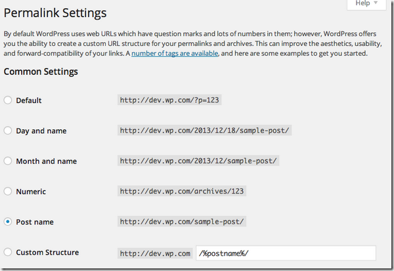Open the 'number of tags are available' link

pyautogui.click(x=175, y=53)
